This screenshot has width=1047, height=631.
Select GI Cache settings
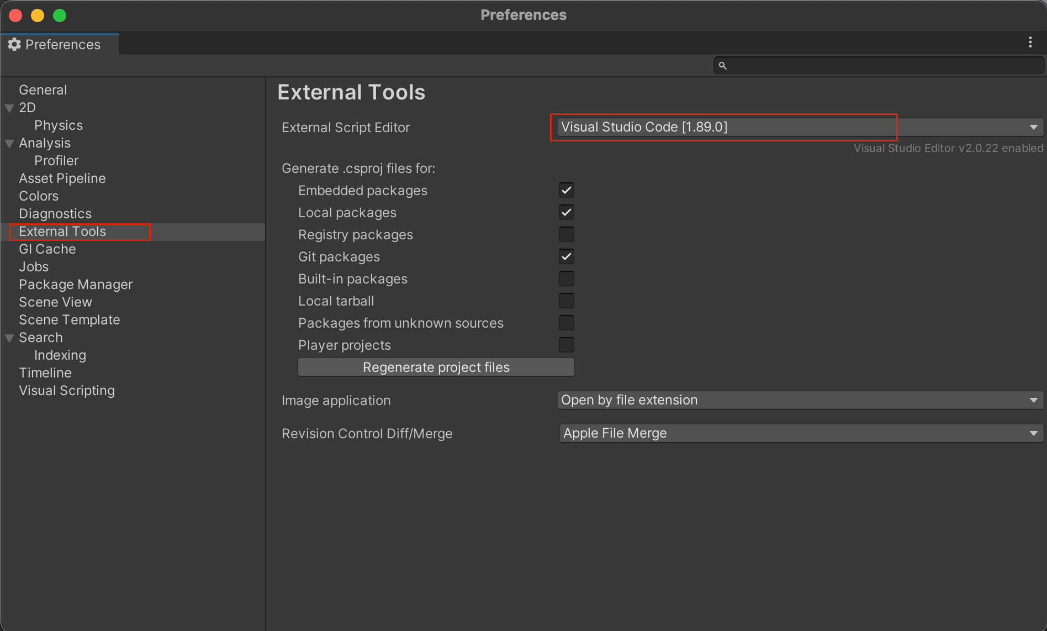(x=47, y=249)
